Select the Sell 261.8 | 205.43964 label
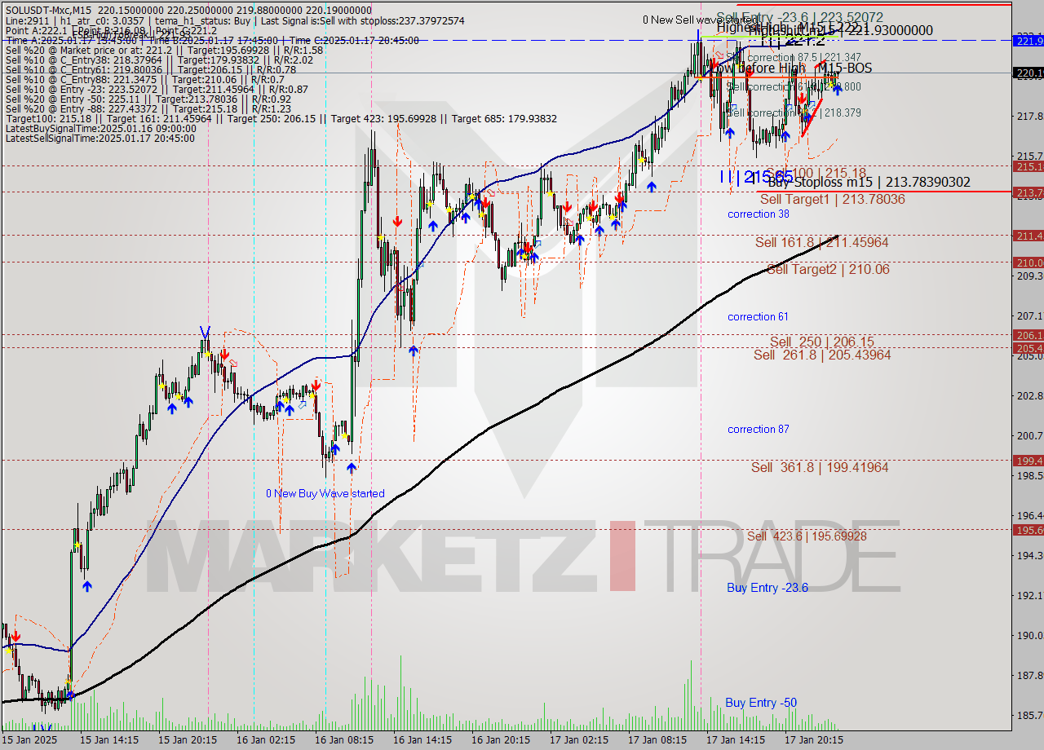 tap(821, 355)
